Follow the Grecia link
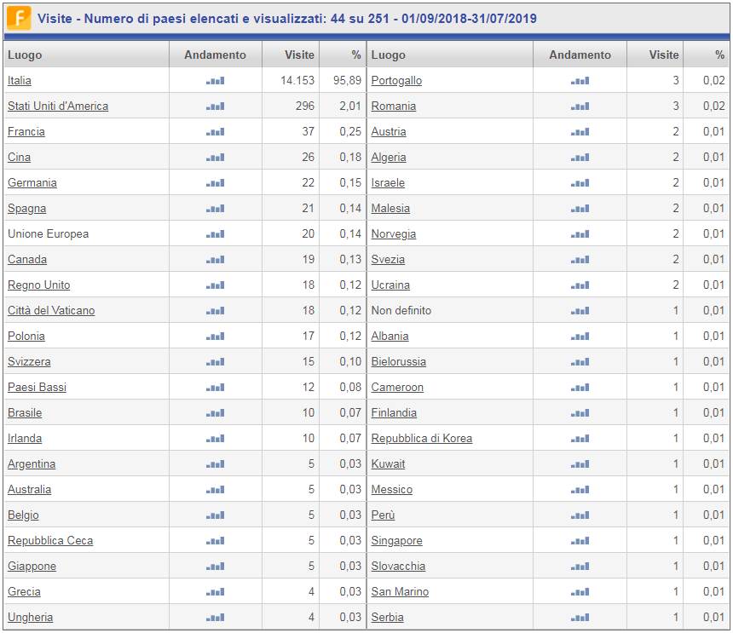The image size is (733, 633). (x=25, y=591)
